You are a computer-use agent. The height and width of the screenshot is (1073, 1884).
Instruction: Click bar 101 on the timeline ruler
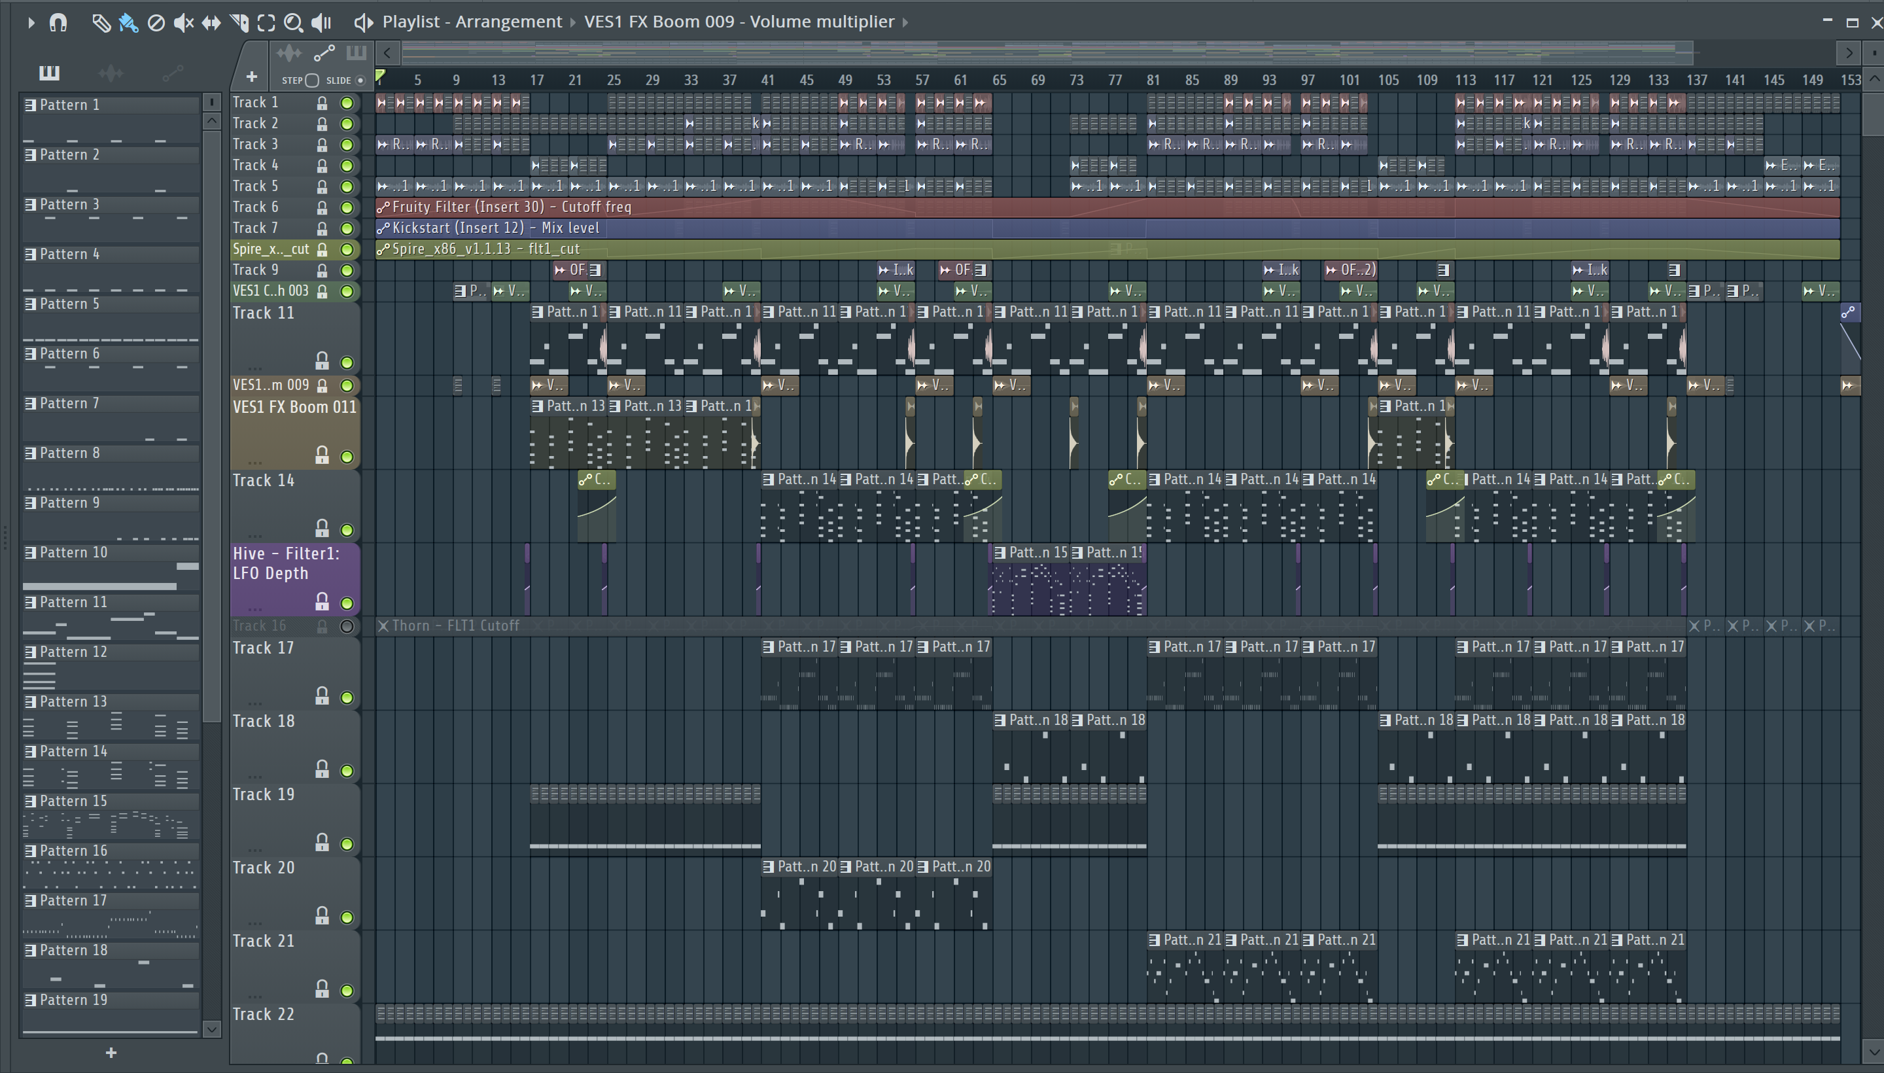(1349, 80)
